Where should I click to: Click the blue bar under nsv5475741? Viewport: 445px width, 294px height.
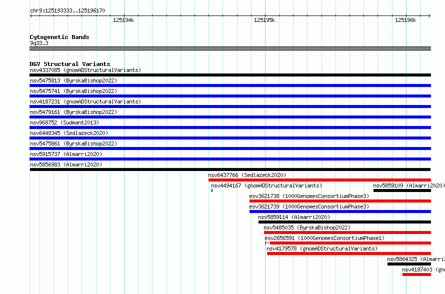pos(230,96)
